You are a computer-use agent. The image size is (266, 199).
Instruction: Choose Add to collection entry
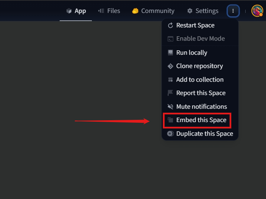[200, 80]
